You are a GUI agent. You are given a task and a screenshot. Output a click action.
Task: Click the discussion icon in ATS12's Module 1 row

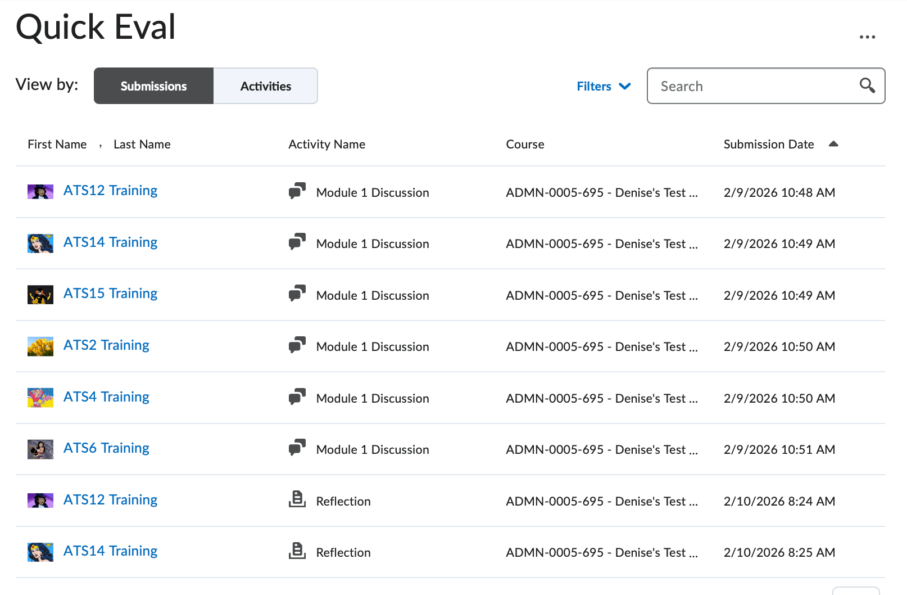[297, 191]
